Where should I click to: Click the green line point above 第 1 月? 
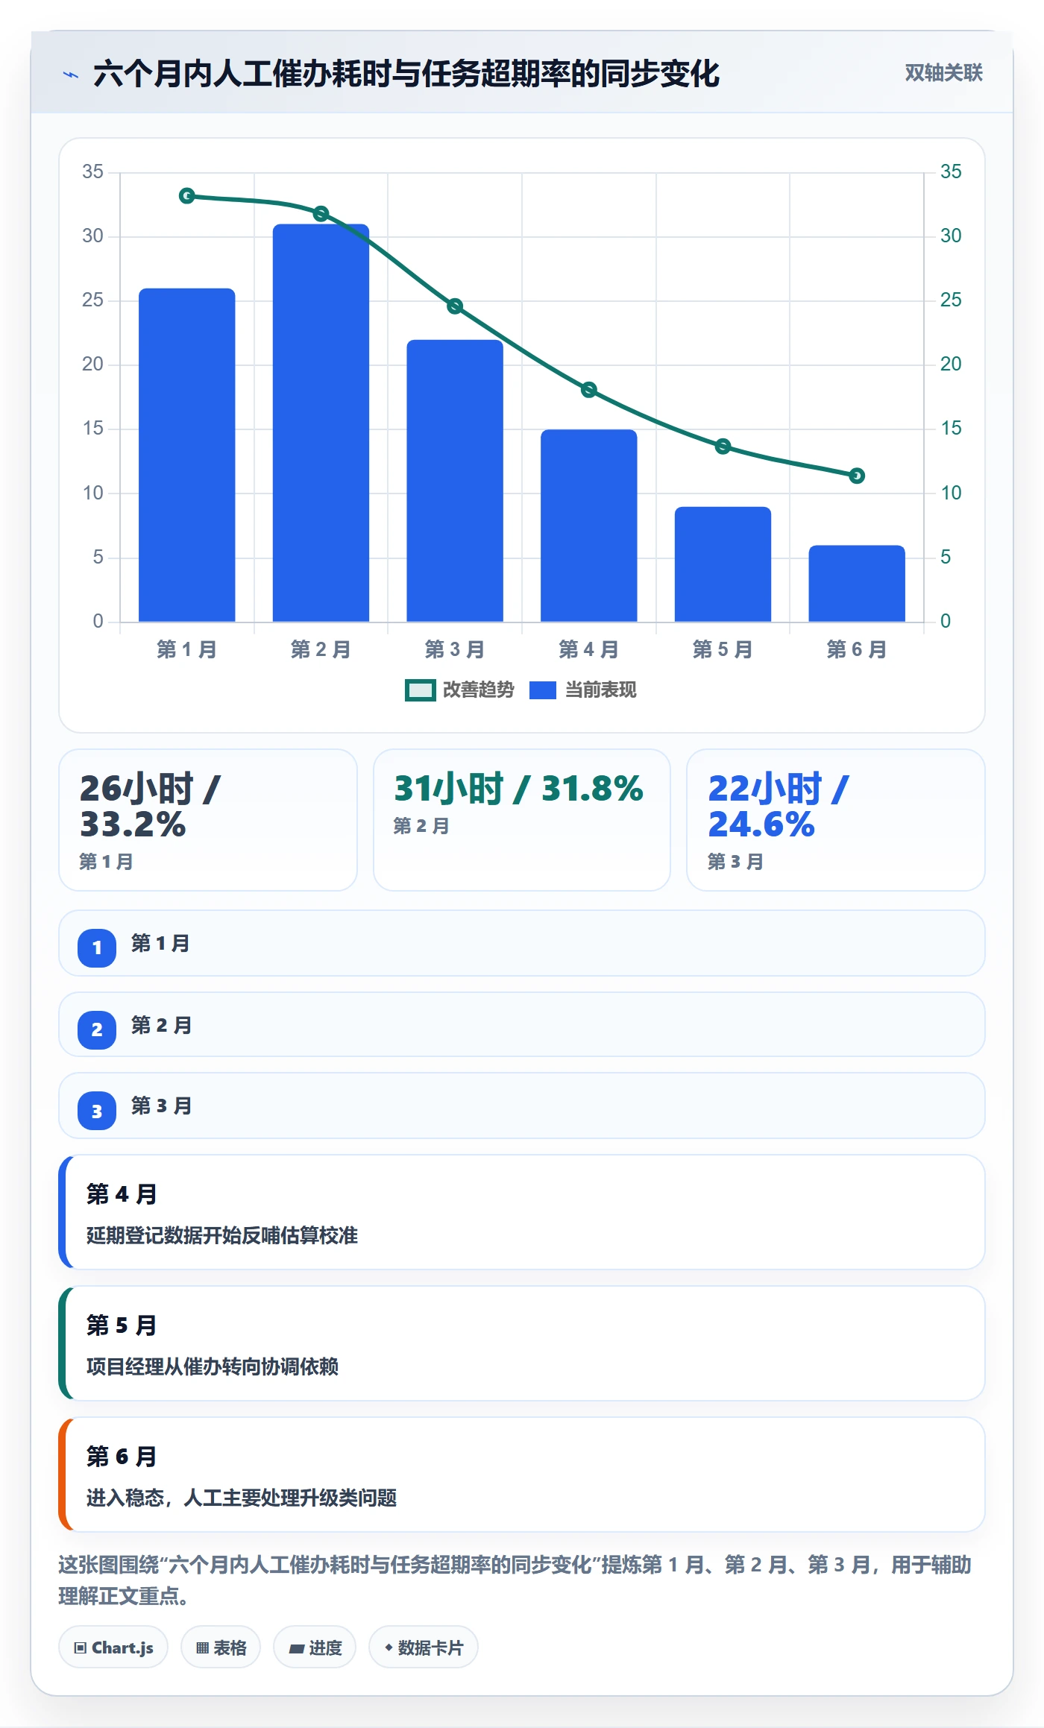click(x=187, y=196)
